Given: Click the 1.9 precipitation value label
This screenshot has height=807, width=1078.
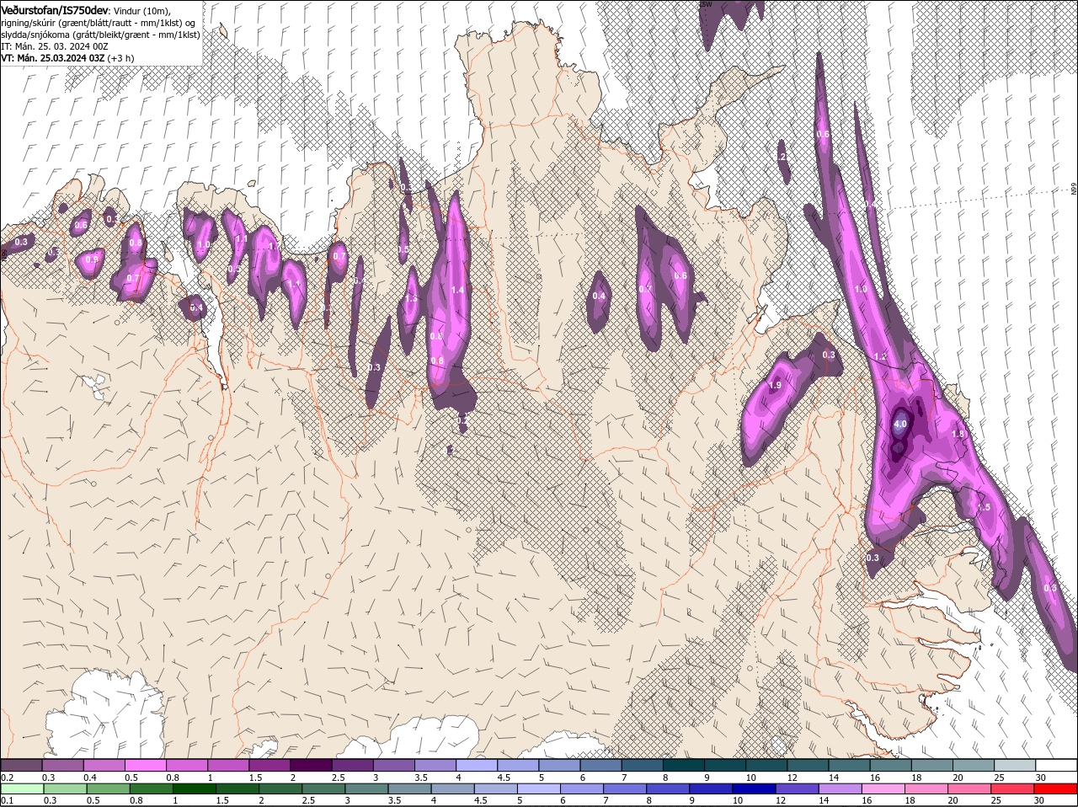Looking at the screenshot, I should [776, 385].
